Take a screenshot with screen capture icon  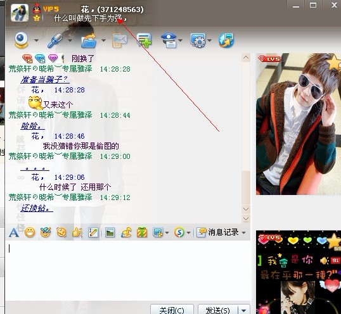[158, 232]
